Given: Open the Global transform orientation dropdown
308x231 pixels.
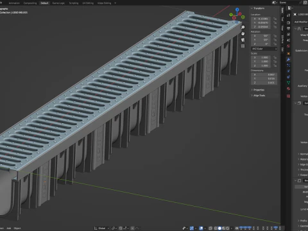Looking at the screenshot, I should pos(101,228).
